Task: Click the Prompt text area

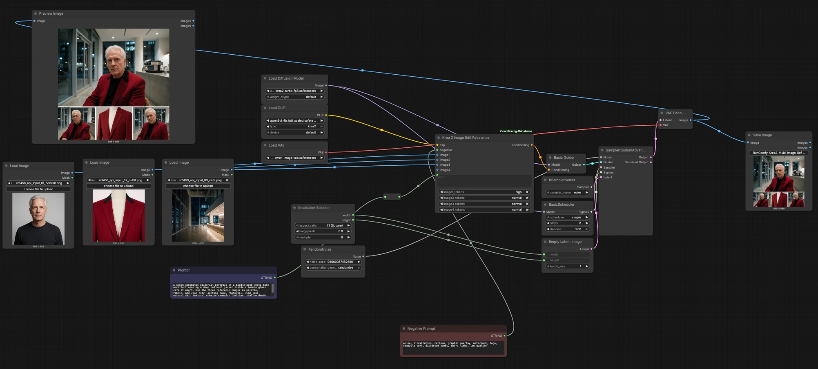Action: pyautogui.click(x=221, y=290)
